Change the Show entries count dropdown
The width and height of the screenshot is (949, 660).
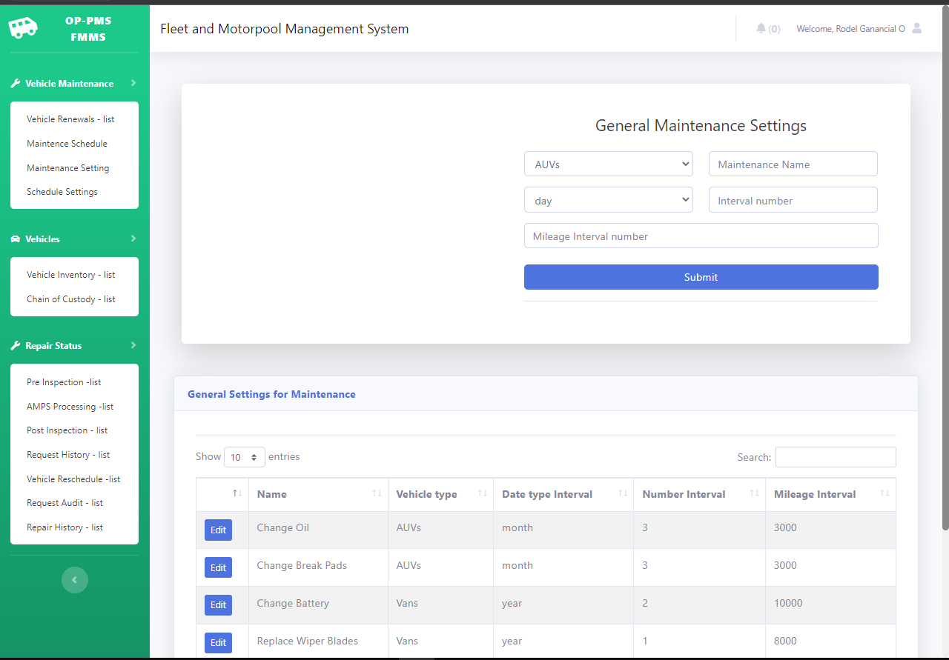point(244,457)
